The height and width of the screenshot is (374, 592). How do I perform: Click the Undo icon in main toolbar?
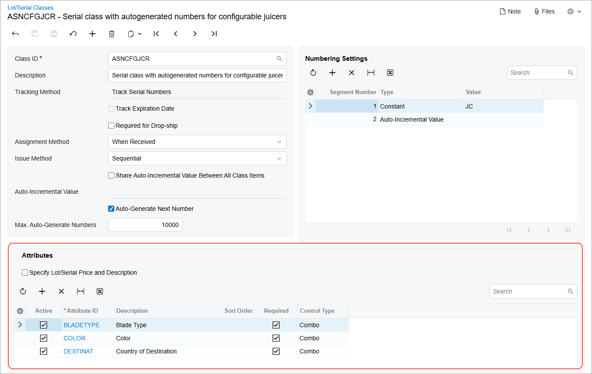pos(73,34)
